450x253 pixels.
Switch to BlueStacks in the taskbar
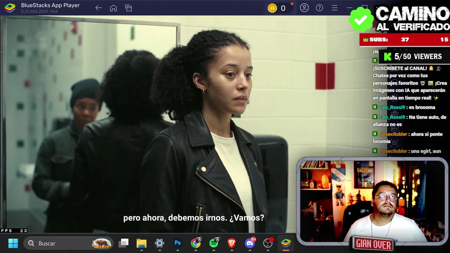pyautogui.click(x=286, y=243)
